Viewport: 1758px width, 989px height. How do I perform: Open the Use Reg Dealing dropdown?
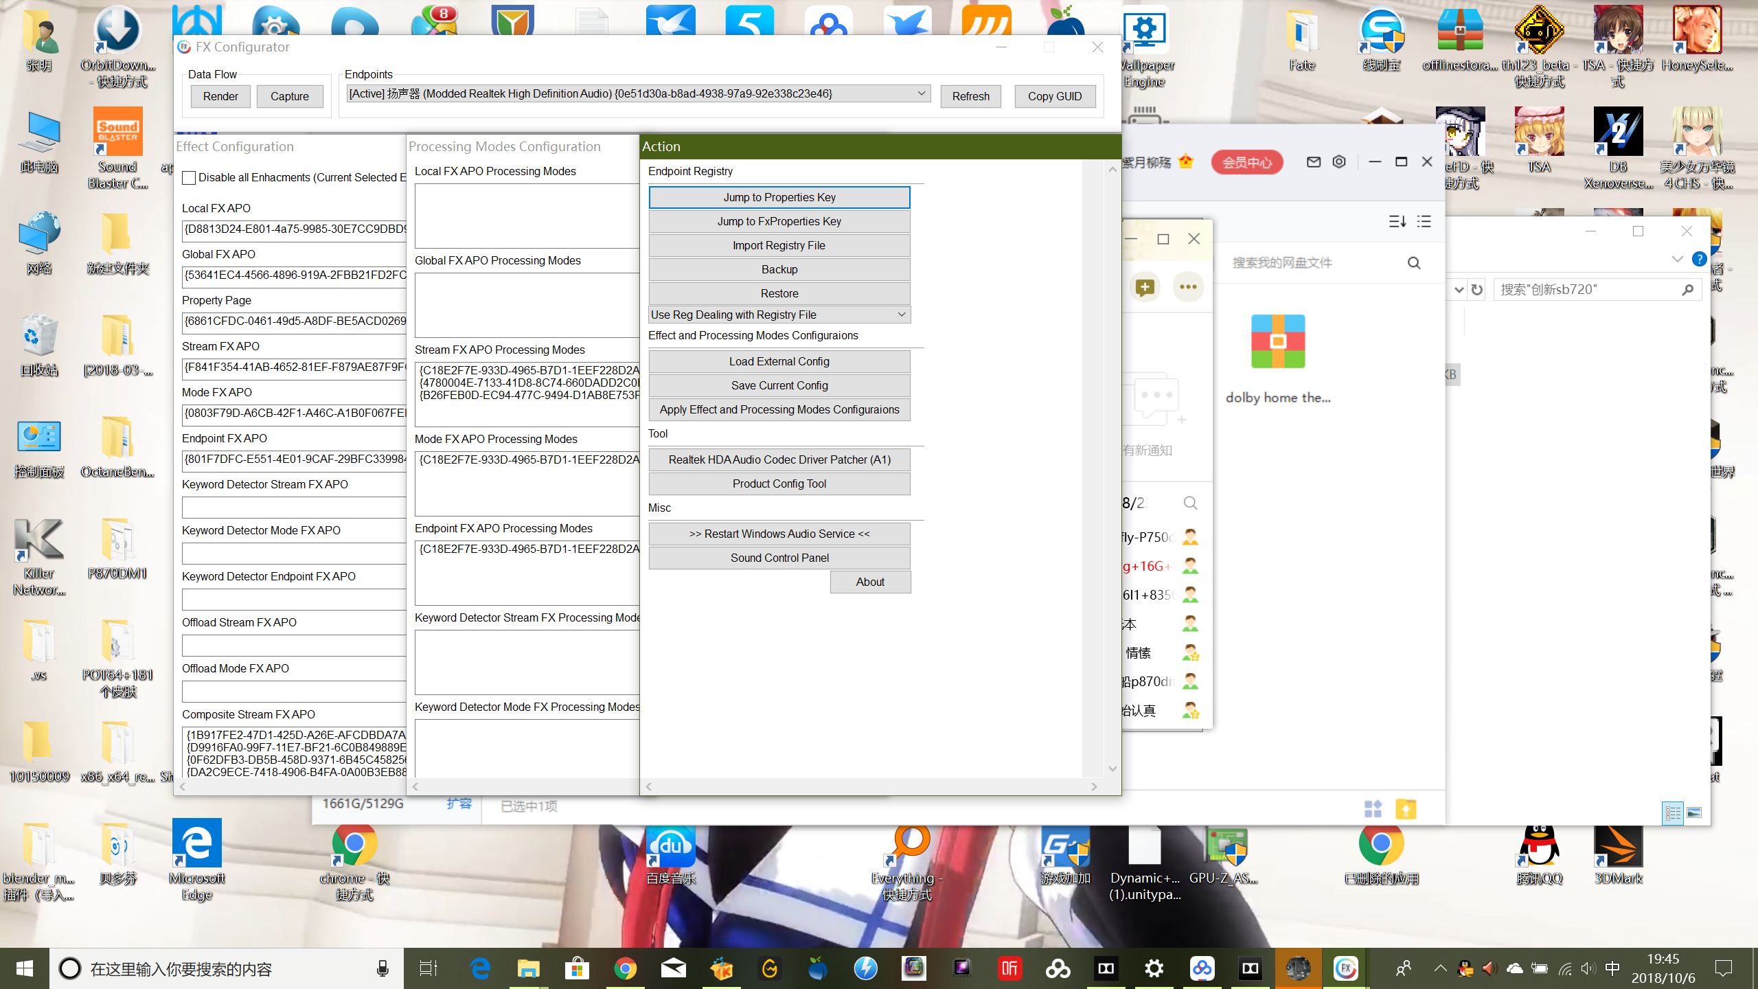(x=901, y=315)
